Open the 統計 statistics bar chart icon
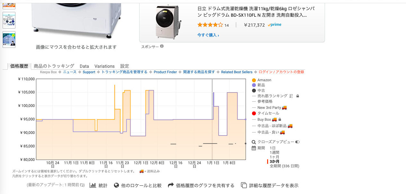The width and height of the screenshot is (406, 194). click(93, 185)
